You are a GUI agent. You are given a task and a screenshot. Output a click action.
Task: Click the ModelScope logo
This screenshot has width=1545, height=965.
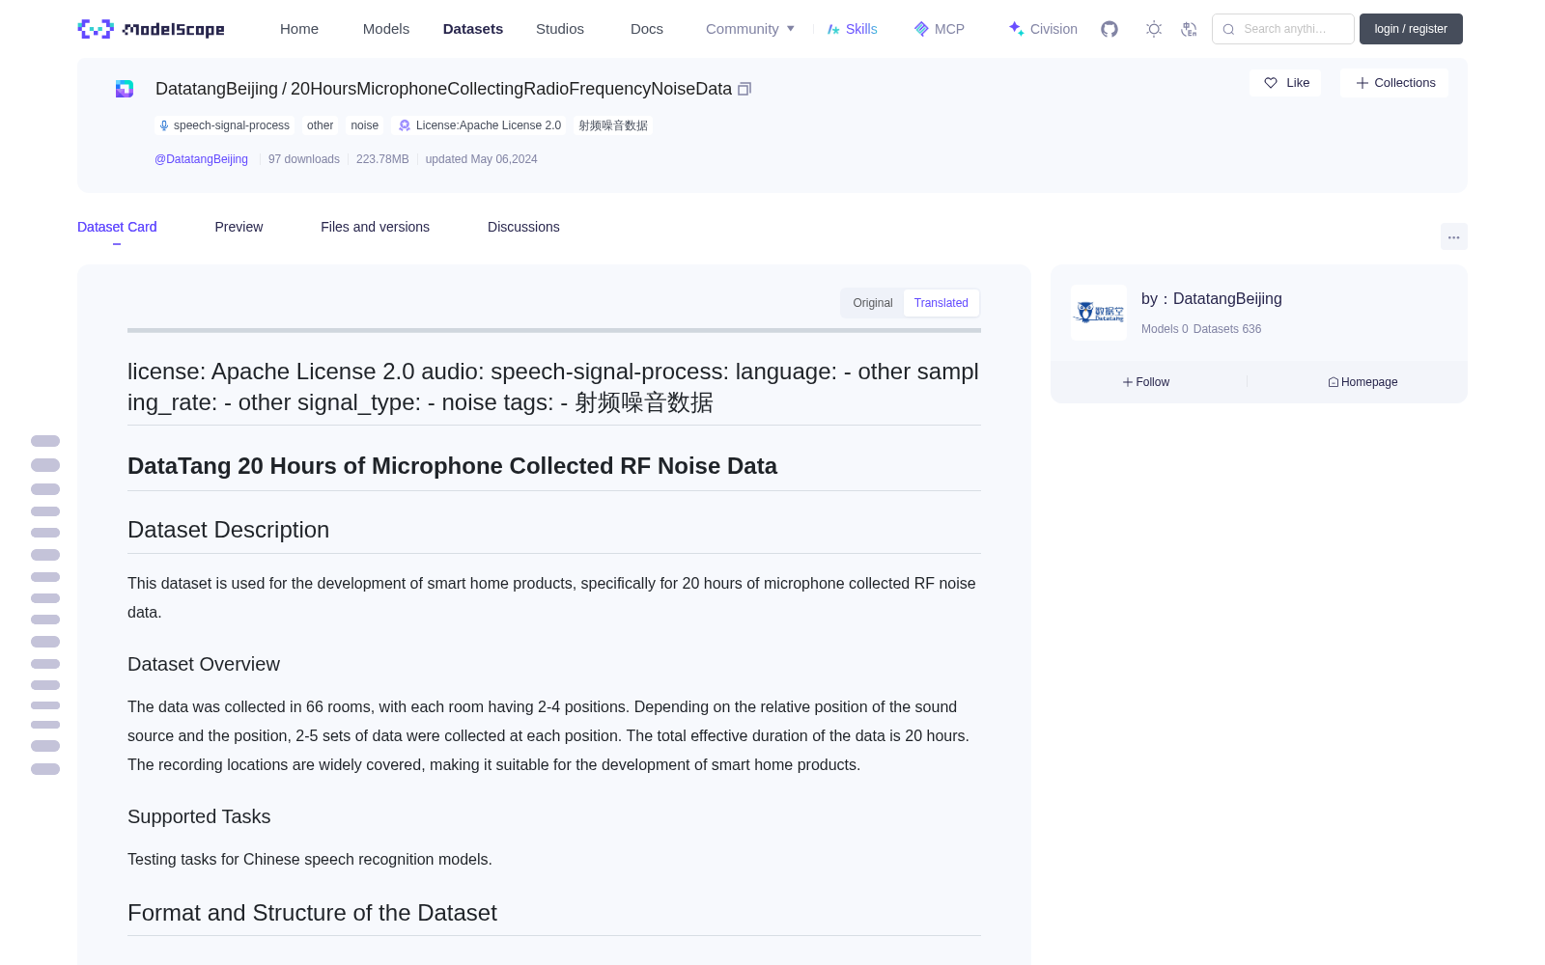click(152, 29)
